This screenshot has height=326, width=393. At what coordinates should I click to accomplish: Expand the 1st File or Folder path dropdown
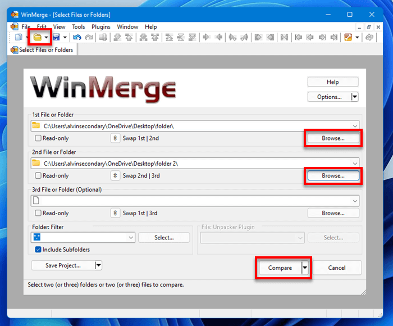(355, 126)
